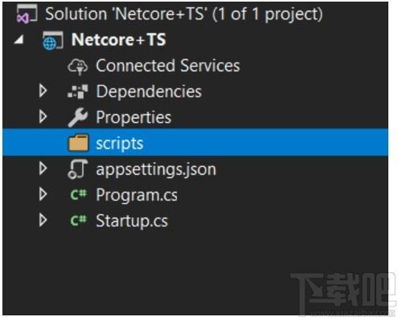Click the Netcore+TS web project icon

[52, 40]
